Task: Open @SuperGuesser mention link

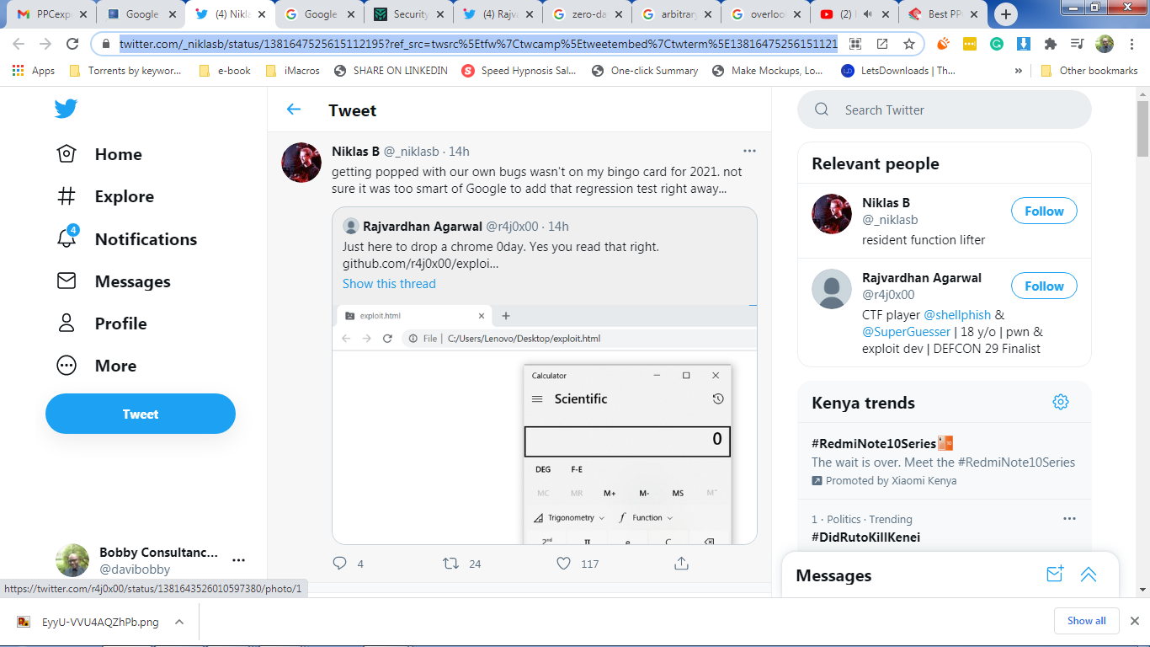Action: coord(906,332)
